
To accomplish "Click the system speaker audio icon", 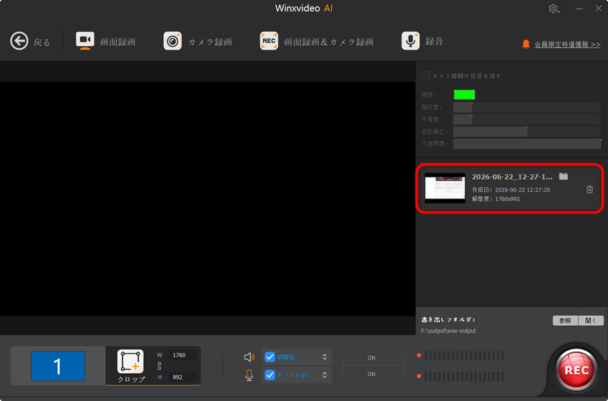I will (x=250, y=357).
